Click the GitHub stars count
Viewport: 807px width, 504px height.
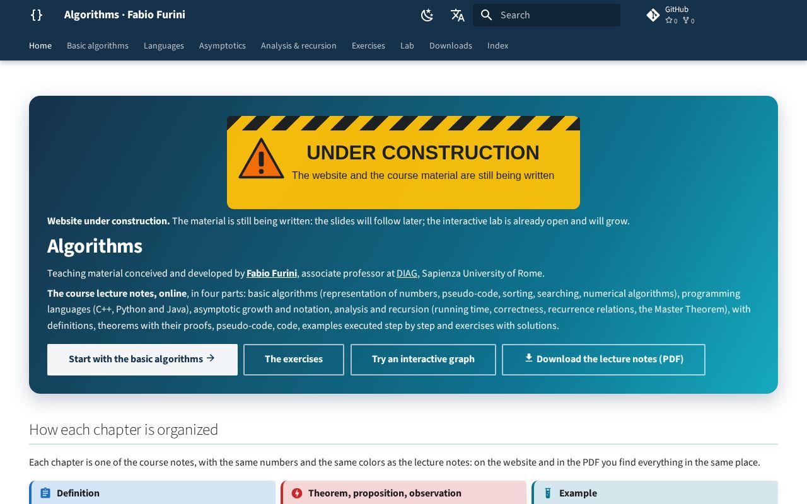pos(671,21)
